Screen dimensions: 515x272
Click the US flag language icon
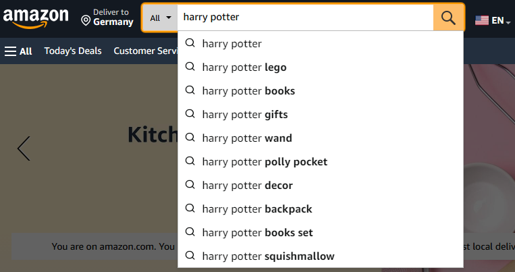(x=482, y=20)
